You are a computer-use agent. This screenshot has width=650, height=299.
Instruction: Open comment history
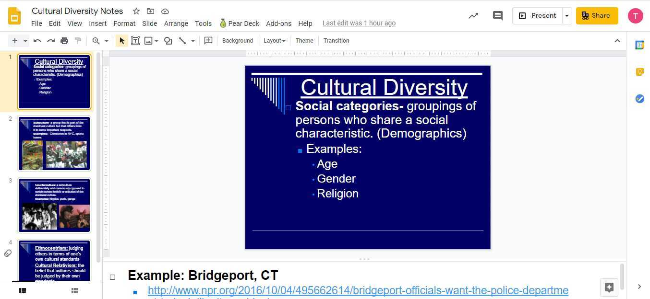pyautogui.click(x=497, y=15)
